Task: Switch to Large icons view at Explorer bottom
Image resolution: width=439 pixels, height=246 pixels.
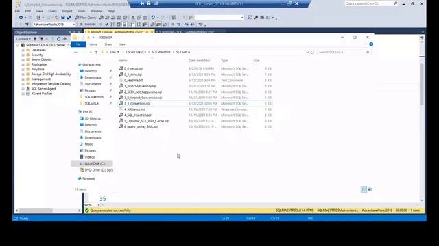Action: (370, 189)
